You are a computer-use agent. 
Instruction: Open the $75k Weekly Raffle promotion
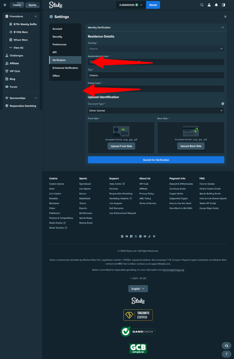point(23,24)
